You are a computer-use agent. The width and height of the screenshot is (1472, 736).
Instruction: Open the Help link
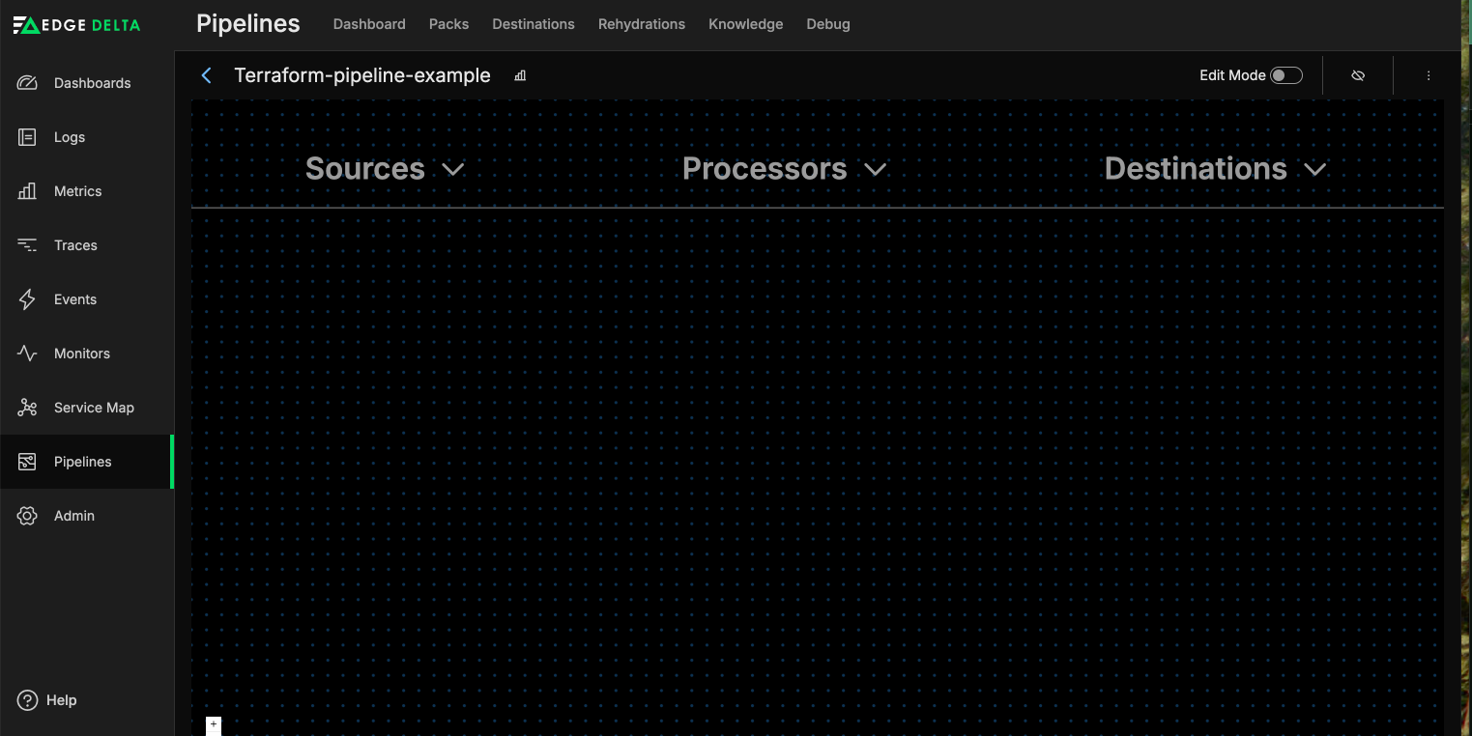click(47, 700)
